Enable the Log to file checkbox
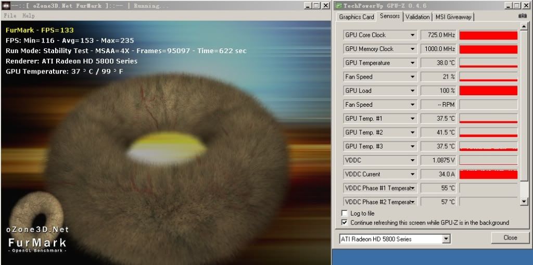This screenshot has width=533, height=265. (345, 213)
